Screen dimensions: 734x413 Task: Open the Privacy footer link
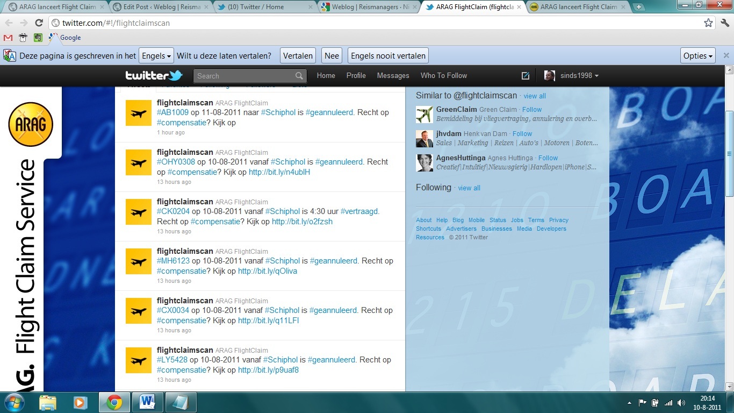click(559, 220)
